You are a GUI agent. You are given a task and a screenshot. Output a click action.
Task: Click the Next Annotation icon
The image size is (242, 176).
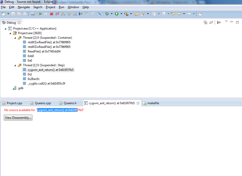154,14
